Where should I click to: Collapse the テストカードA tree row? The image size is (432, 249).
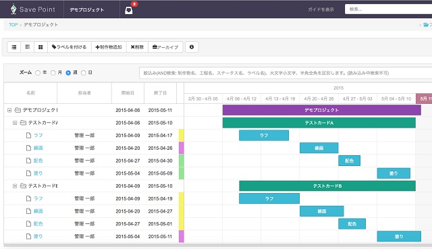pos(15,123)
